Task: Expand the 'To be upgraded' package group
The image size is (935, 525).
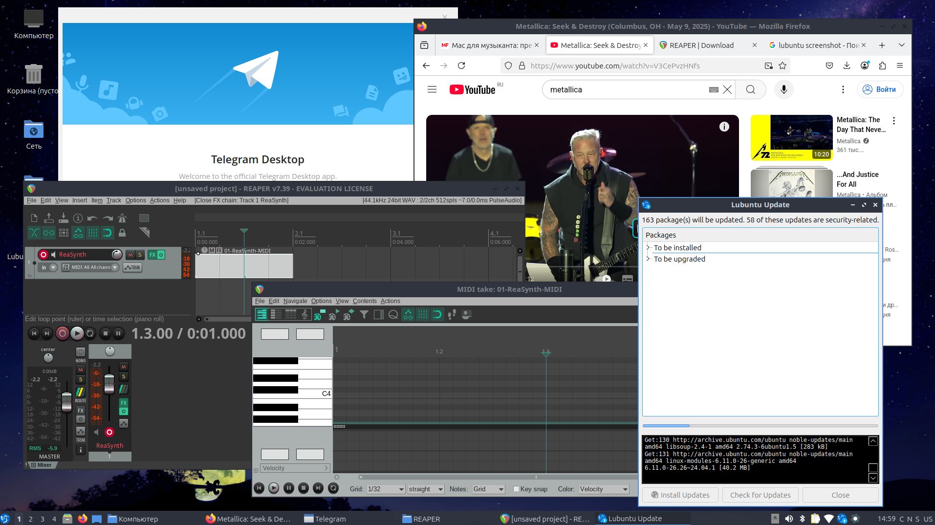Action: tap(648, 259)
